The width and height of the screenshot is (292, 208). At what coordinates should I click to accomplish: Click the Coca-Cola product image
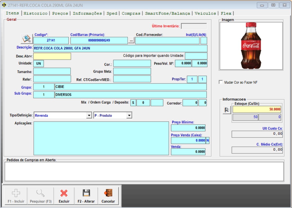pos(251,46)
